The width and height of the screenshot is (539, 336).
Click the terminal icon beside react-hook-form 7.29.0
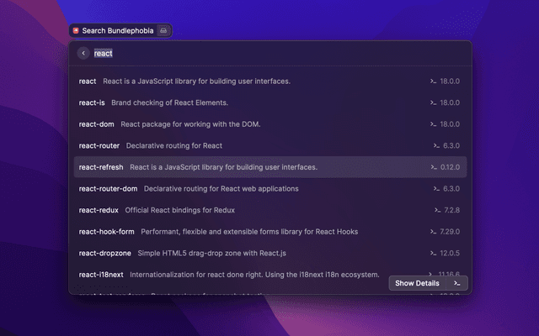click(433, 231)
